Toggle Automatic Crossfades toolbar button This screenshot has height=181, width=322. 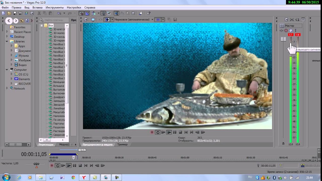pos(87,13)
